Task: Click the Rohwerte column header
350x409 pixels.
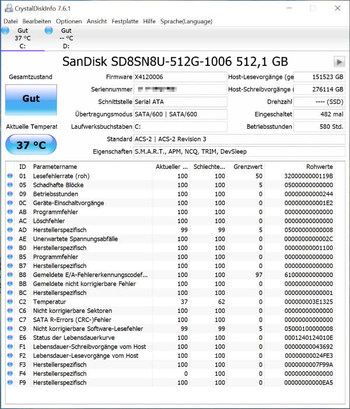Action: [300, 167]
